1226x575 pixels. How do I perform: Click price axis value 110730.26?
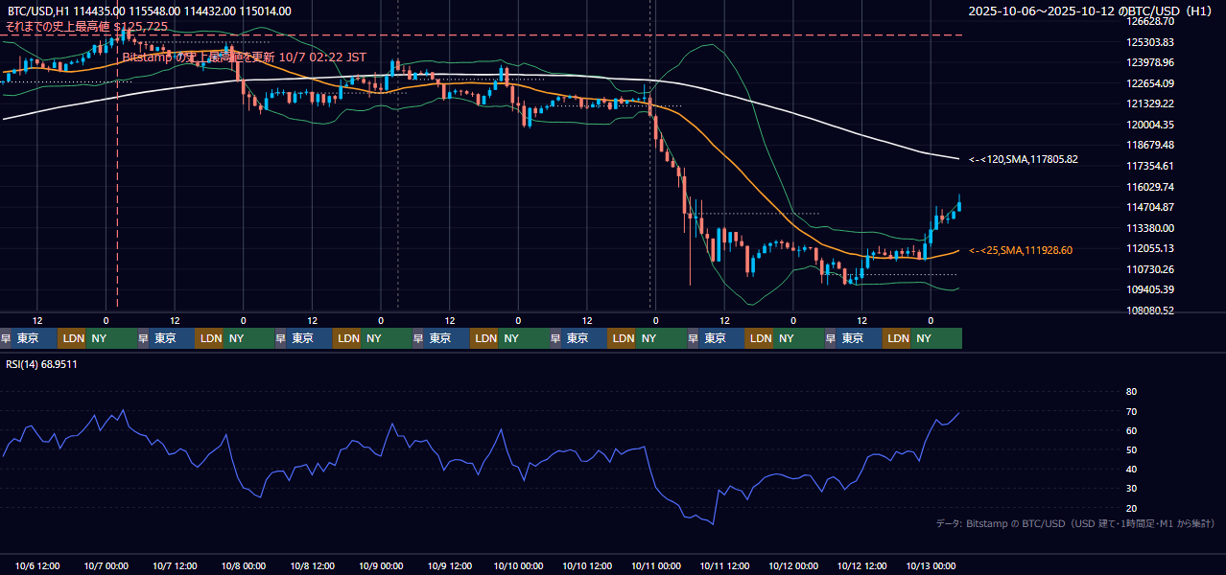(x=1150, y=269)
